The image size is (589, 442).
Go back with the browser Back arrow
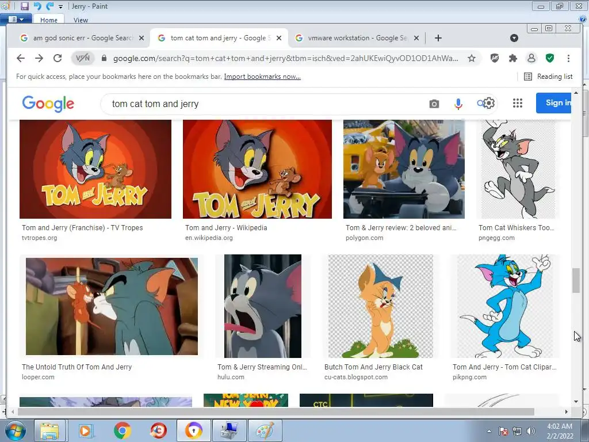pyautogui.click(x=21, y=58)
